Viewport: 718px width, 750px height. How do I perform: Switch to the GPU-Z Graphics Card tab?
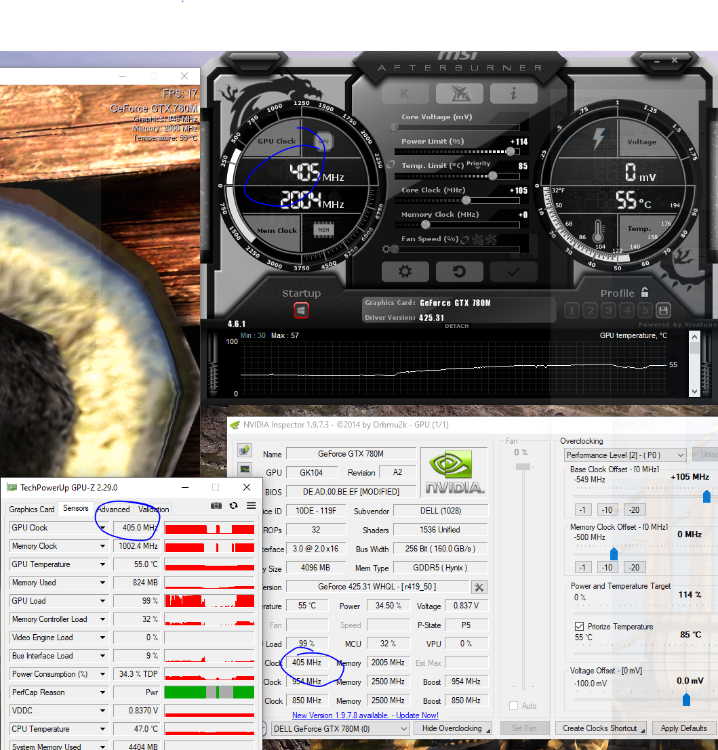32,509
